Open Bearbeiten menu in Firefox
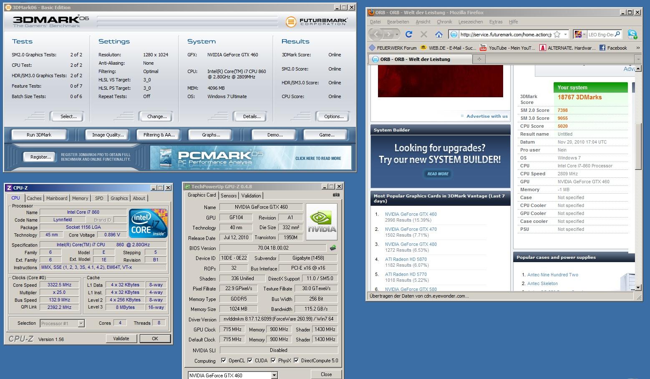 click(x=398, y=22)
